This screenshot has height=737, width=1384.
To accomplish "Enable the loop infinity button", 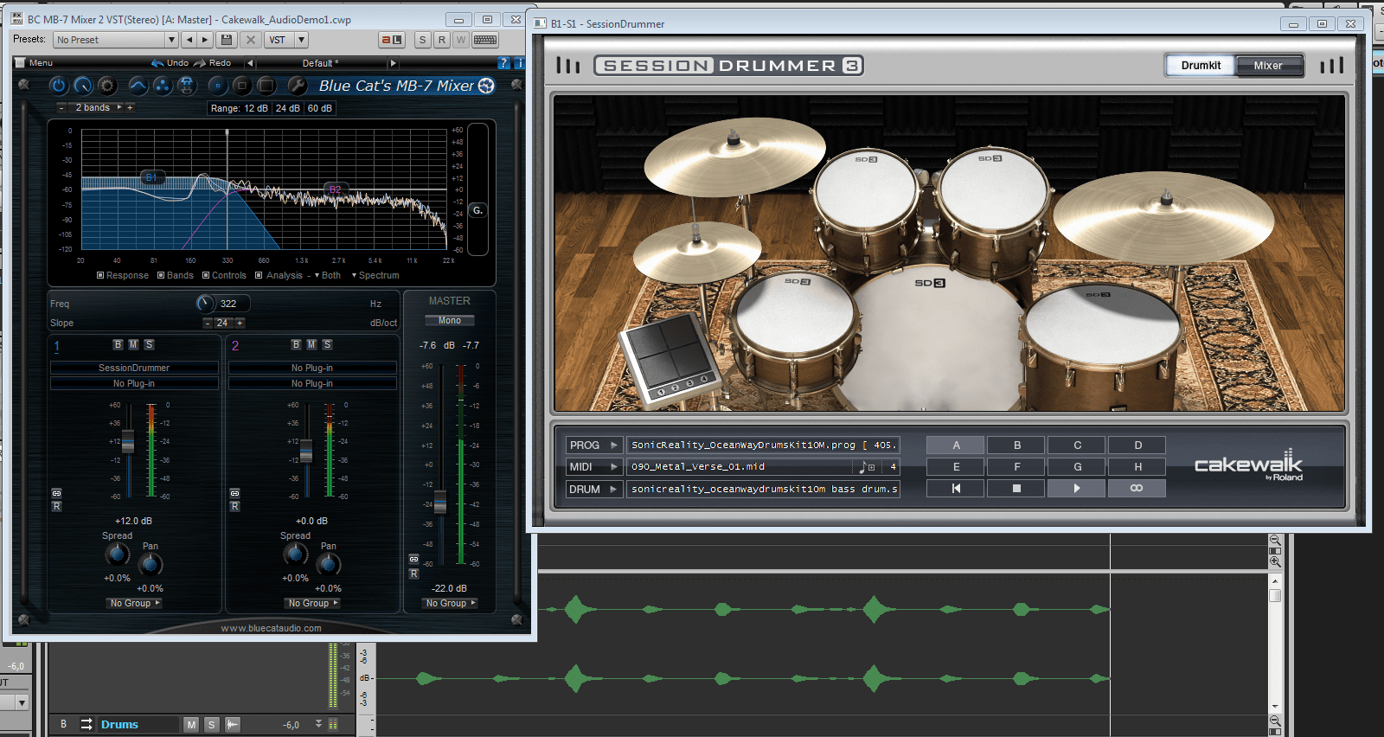I will 1137,489.
